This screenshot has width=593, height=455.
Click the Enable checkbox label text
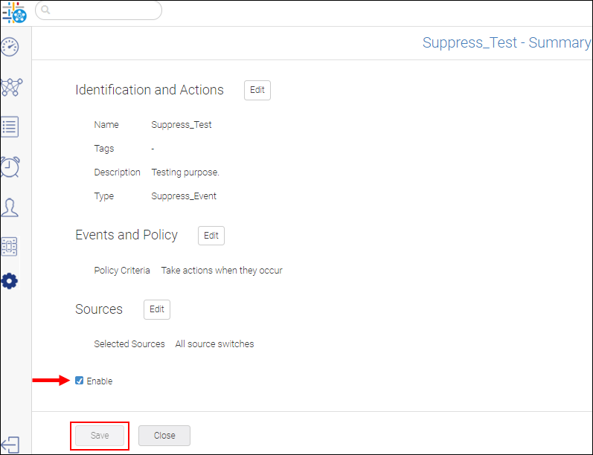pos(100,381)
